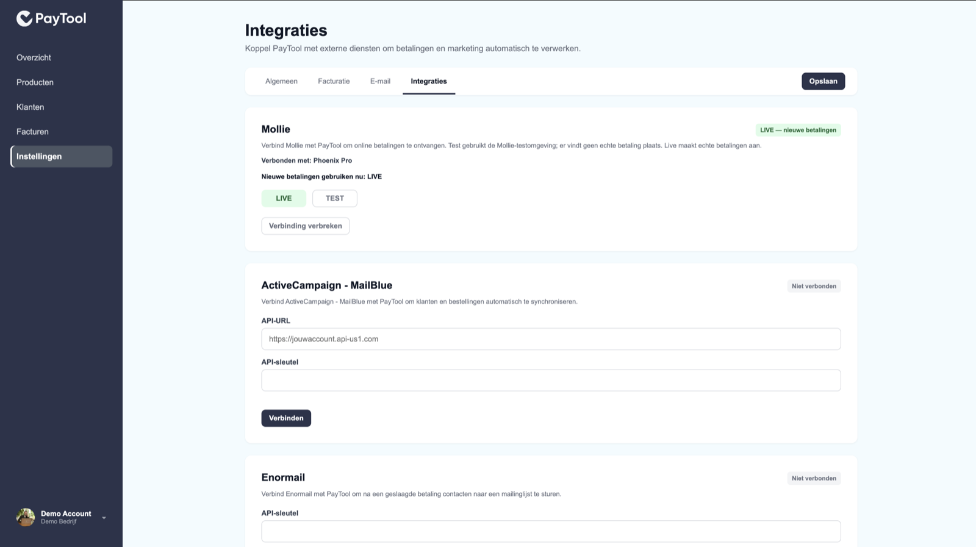Click ActiveCampaign 'Niet verbonden' status badge

coord(814,286)
